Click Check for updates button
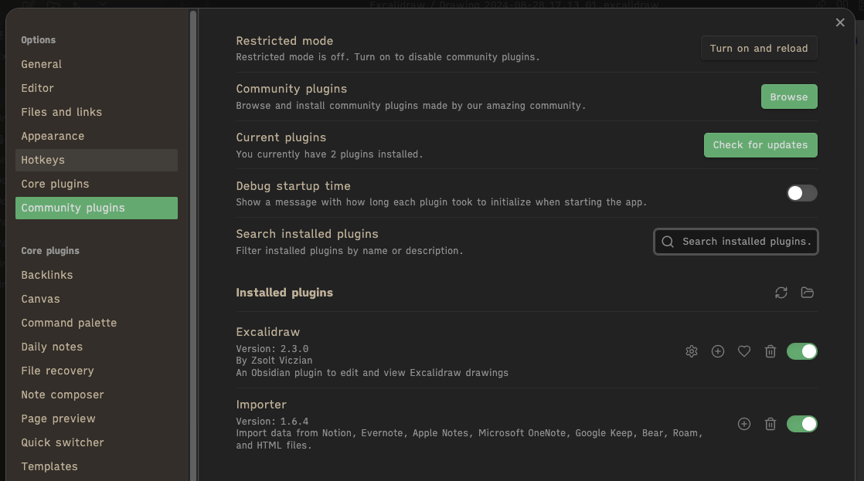 [x=760, y=145]
